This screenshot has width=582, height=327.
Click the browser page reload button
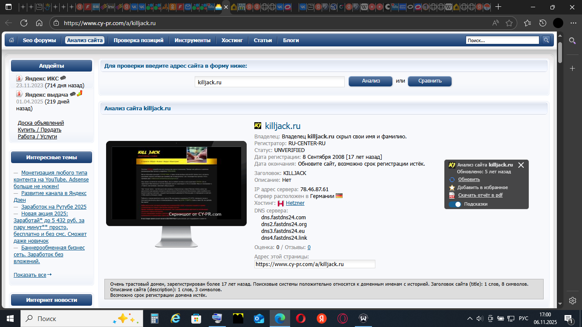tap(24, 23)
